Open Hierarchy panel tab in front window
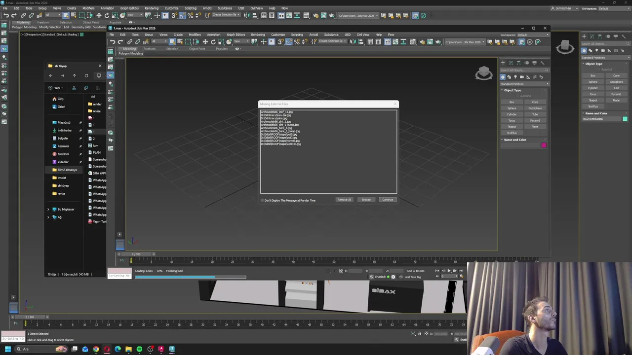The width and height of the screenshot is (632, 355). 518,63
